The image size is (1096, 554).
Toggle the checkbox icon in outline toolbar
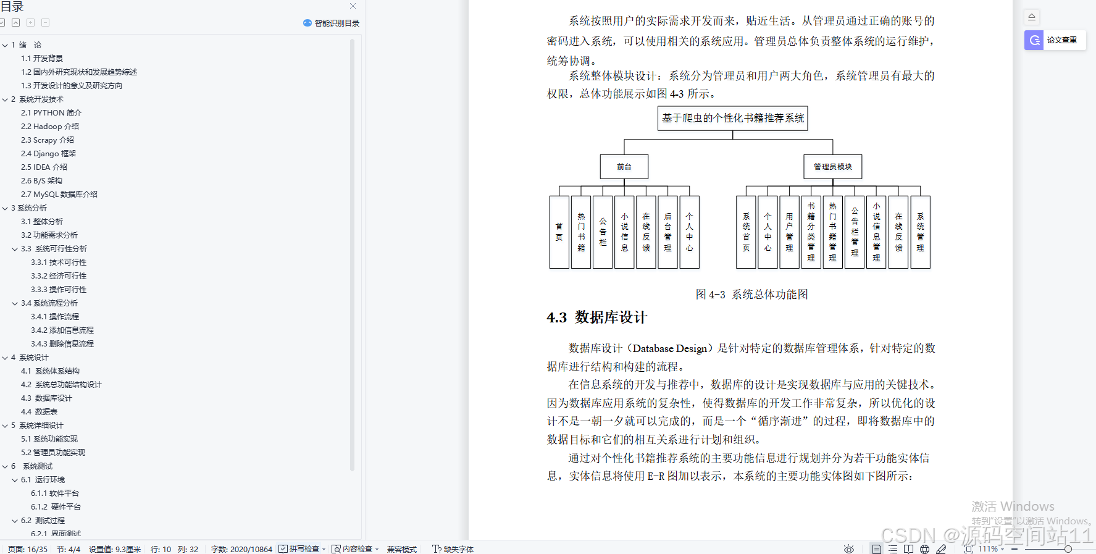coord(2,22)
